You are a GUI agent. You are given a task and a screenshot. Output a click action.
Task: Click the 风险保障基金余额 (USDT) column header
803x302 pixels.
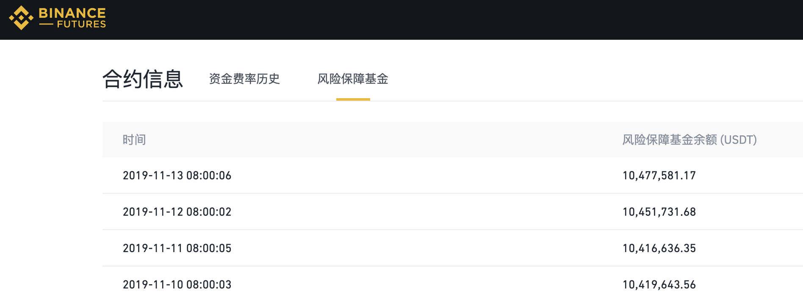(x=689, y=140)
